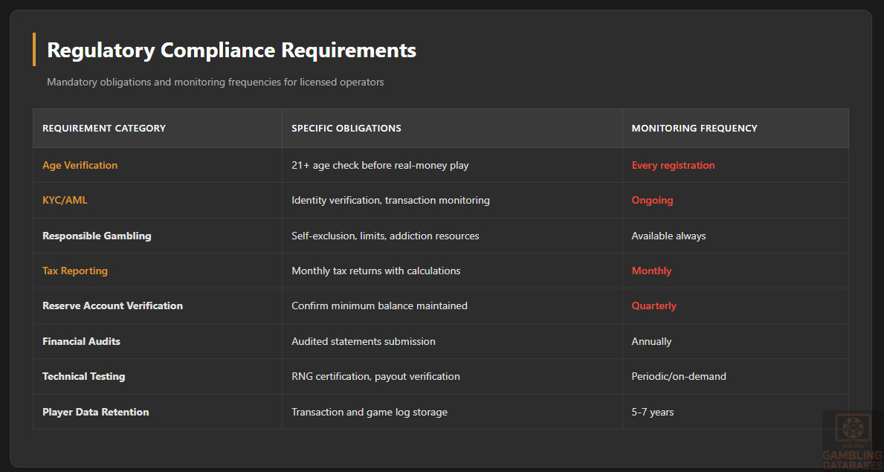The image size is (884, 472).
Task: Click the Regulatory Compliance Requirements heading
Action: 231,50
